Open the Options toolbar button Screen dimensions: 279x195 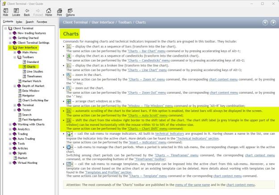click(x=70, y=12)
